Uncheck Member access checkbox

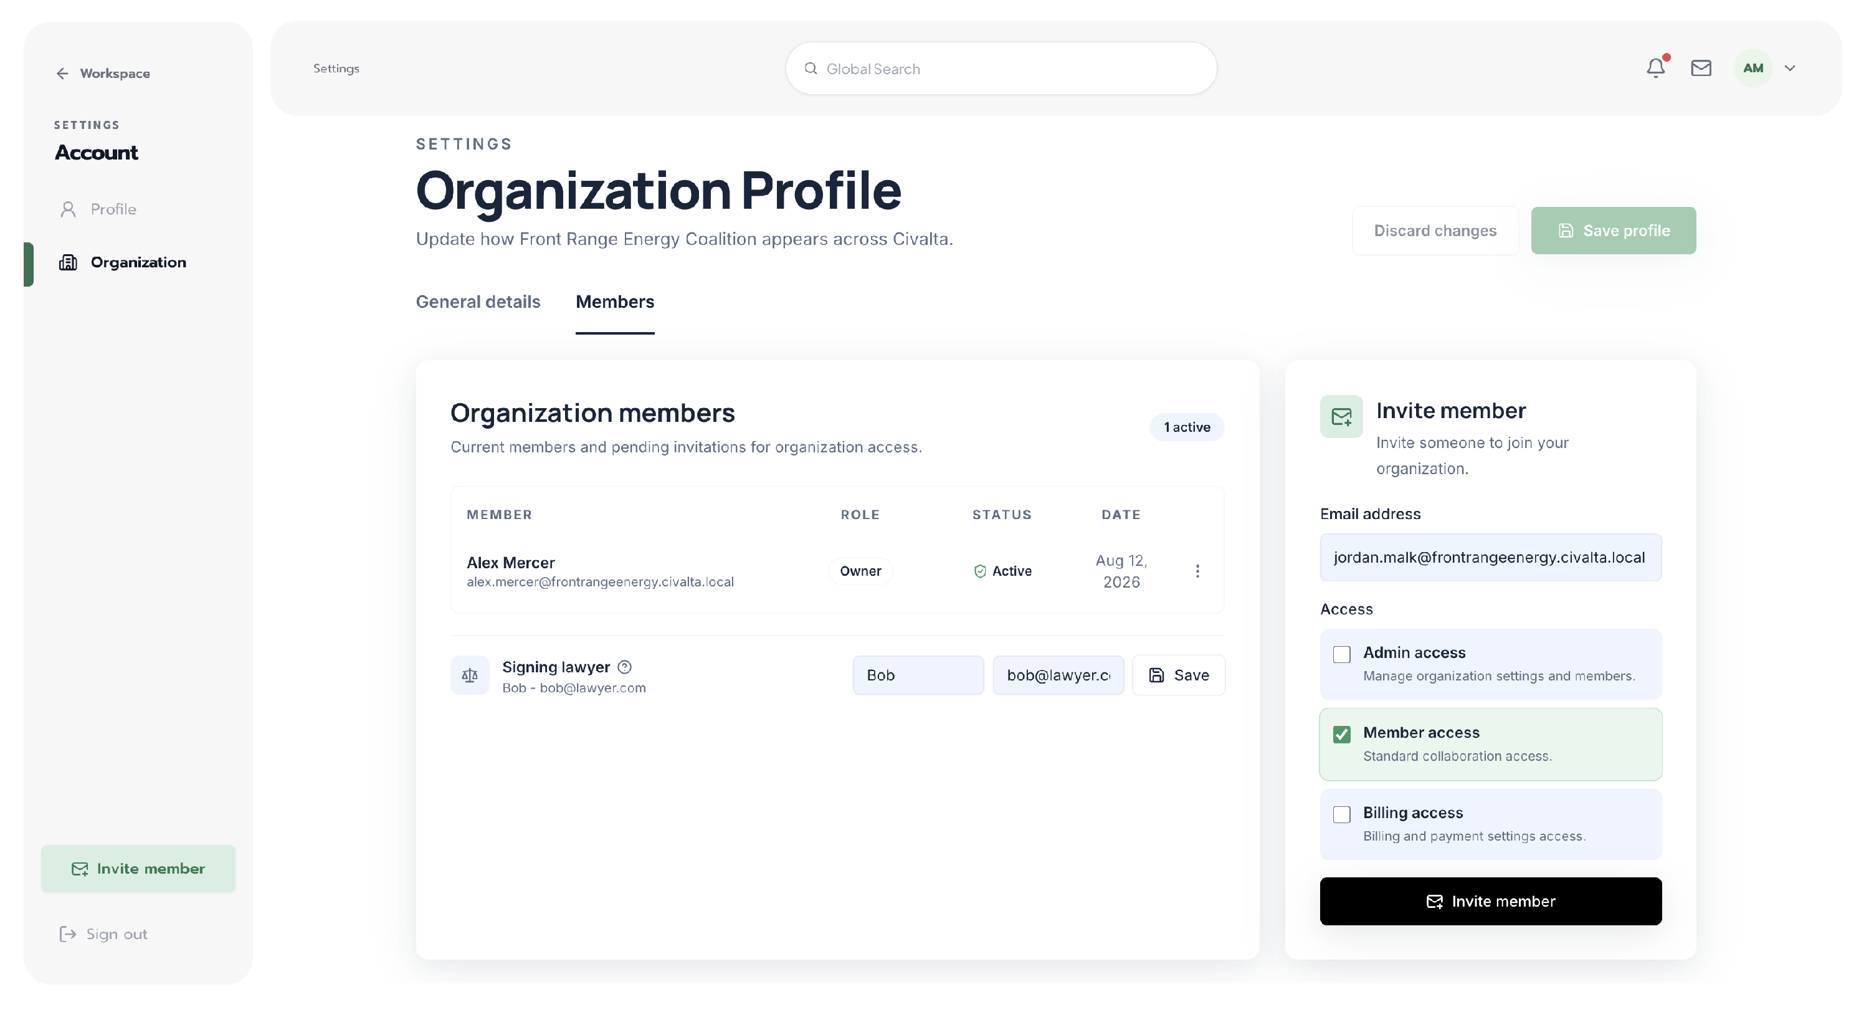pyautogui.click(x=1341, y=734)
